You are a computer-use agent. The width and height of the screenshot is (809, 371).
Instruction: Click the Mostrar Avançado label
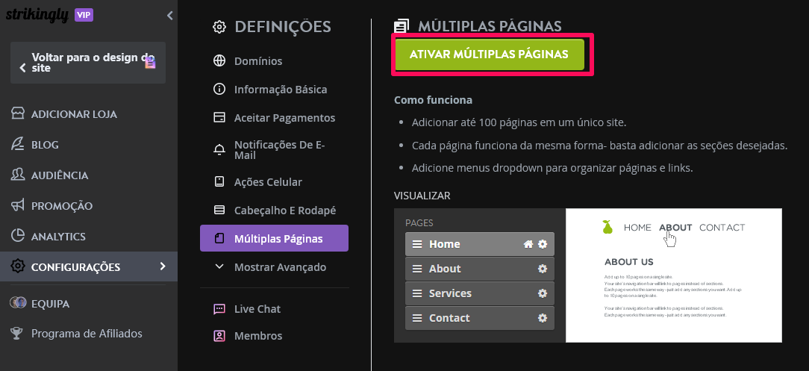(x=280, y=267)
